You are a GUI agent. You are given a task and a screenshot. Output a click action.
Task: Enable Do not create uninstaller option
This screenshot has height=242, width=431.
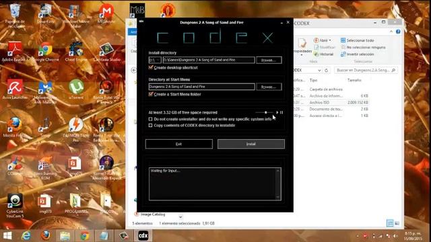pyautogui.click(x=150, y=119)
